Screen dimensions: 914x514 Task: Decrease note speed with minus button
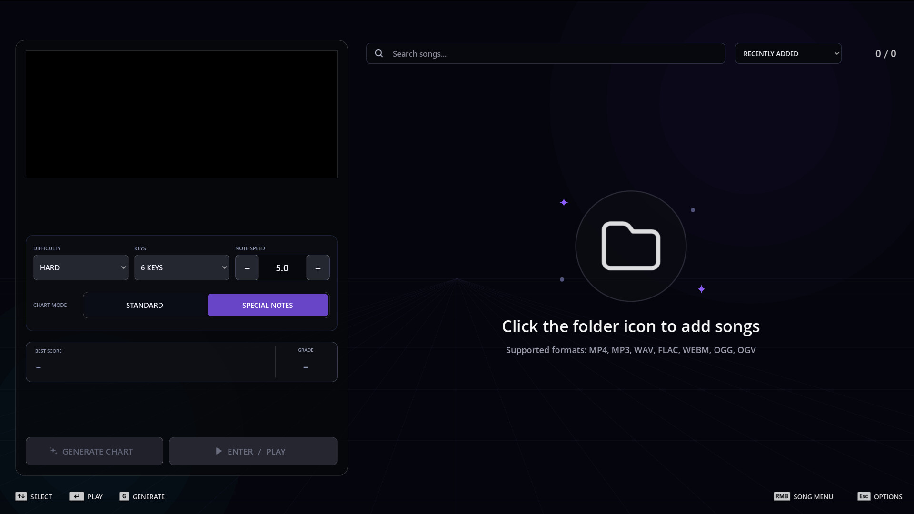[x=247, y=267]
